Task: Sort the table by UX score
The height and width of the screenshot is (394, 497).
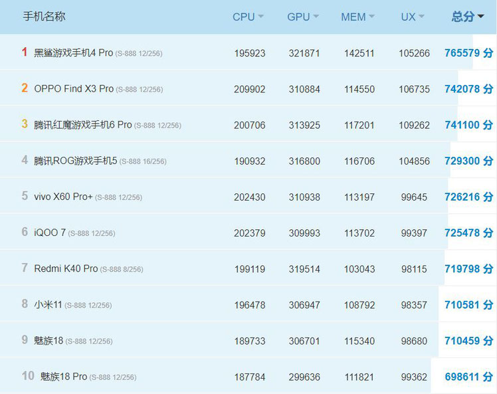Action: [x=412, y=17]
